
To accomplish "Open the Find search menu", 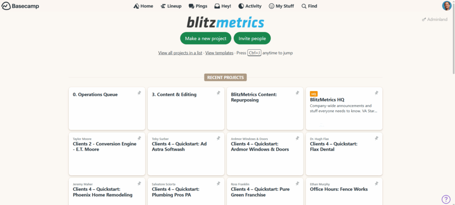I will (x=309, y=6).
